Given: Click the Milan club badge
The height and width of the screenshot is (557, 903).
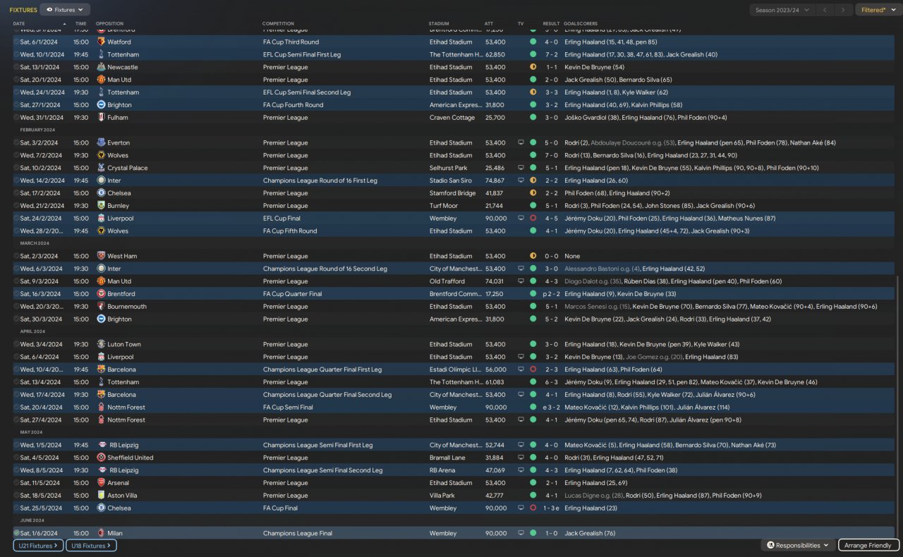Looking at the screenshot, I should point(101,533).
